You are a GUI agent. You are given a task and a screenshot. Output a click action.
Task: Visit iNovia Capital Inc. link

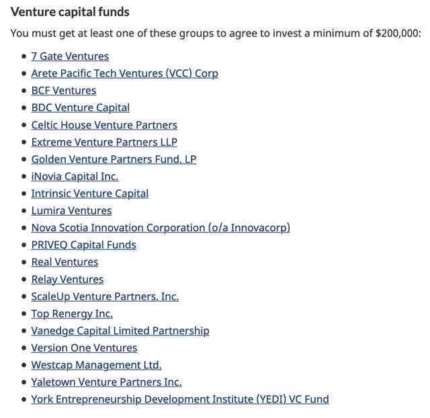(75, 176)
